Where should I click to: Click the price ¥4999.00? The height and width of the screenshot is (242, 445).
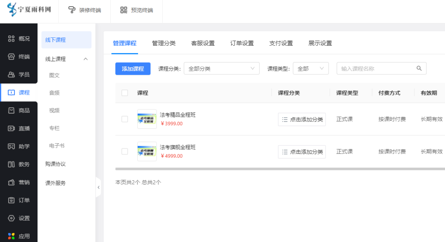pyautogui.click(x=171, y=156)
